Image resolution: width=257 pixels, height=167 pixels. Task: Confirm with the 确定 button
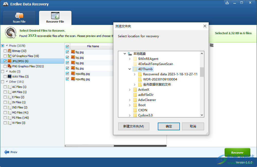pyautogui.click(x=169, y=126)
